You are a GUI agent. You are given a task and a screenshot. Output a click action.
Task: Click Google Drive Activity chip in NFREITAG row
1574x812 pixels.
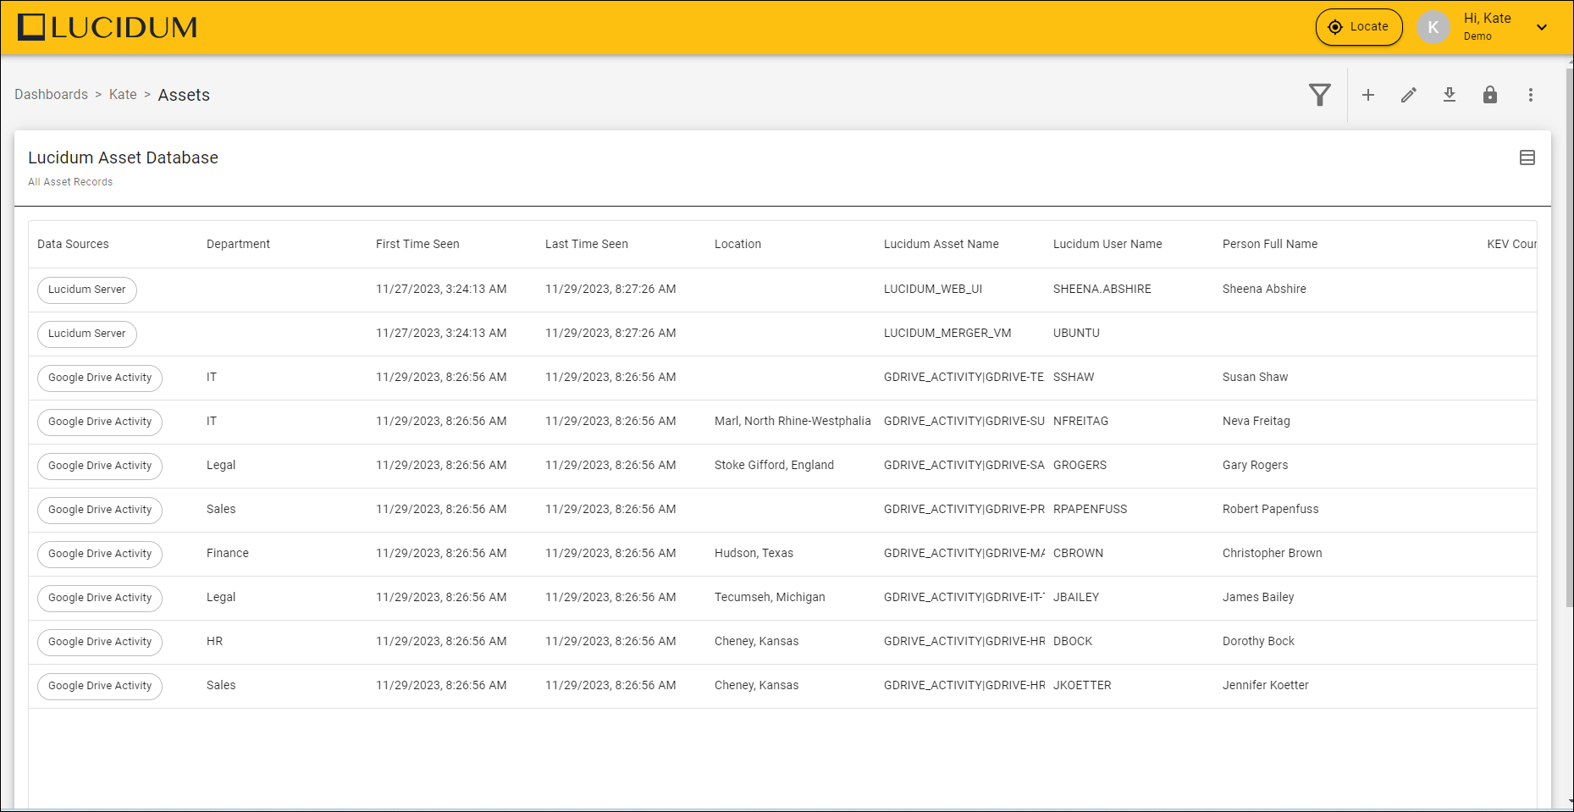pyautogui.click(x=100, y=422)
